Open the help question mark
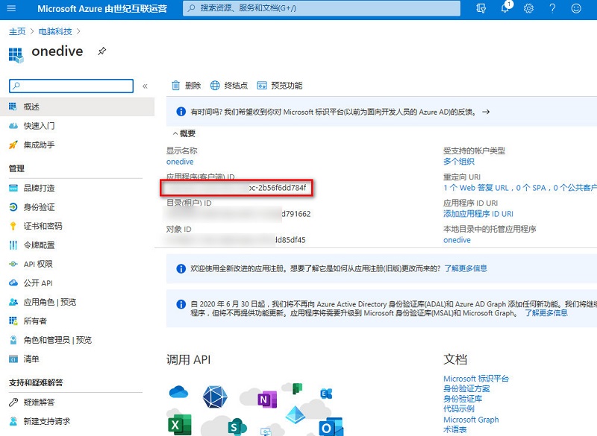The height and width of the screenshot is (436, 597). [x=552, y=8]
